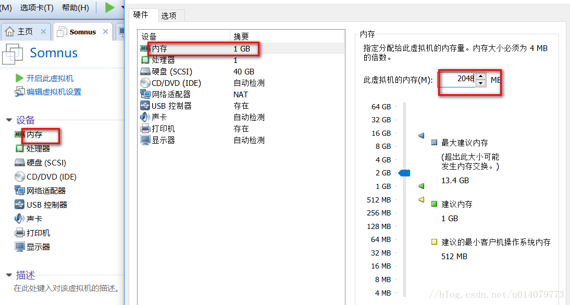Open the 选项卡(T) menu
The width and height of the screenshot is (570, 305).
(36, 8)
